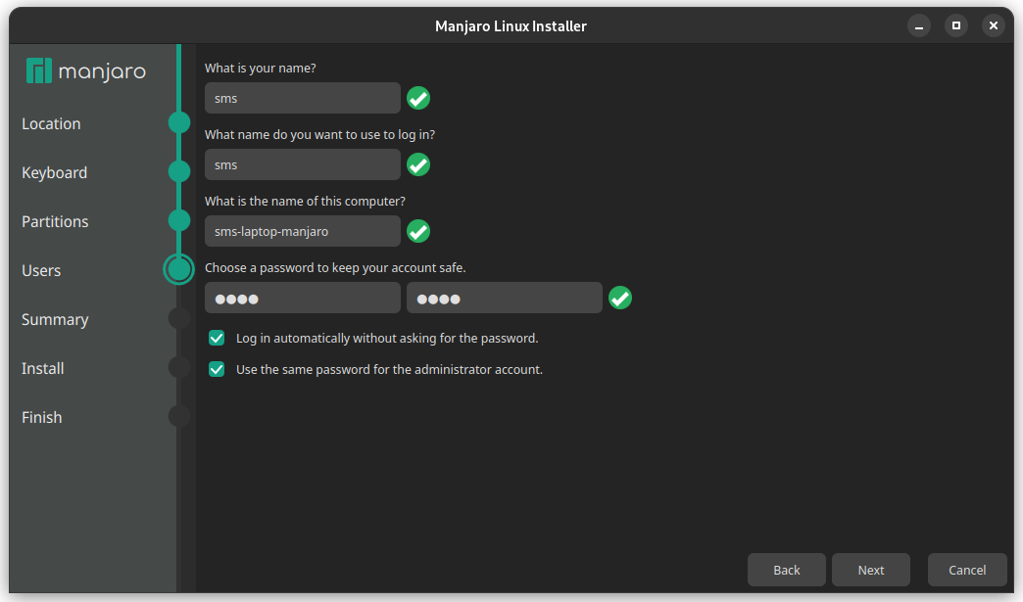Toggle automatic login without password checkbox

point(217,338)
